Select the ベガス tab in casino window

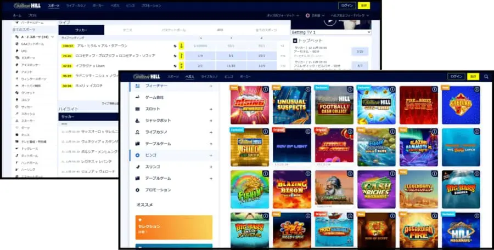(x=189, y=77)
